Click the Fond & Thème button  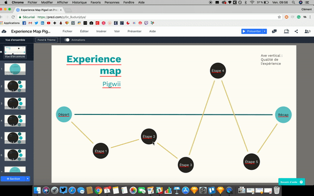47,40
